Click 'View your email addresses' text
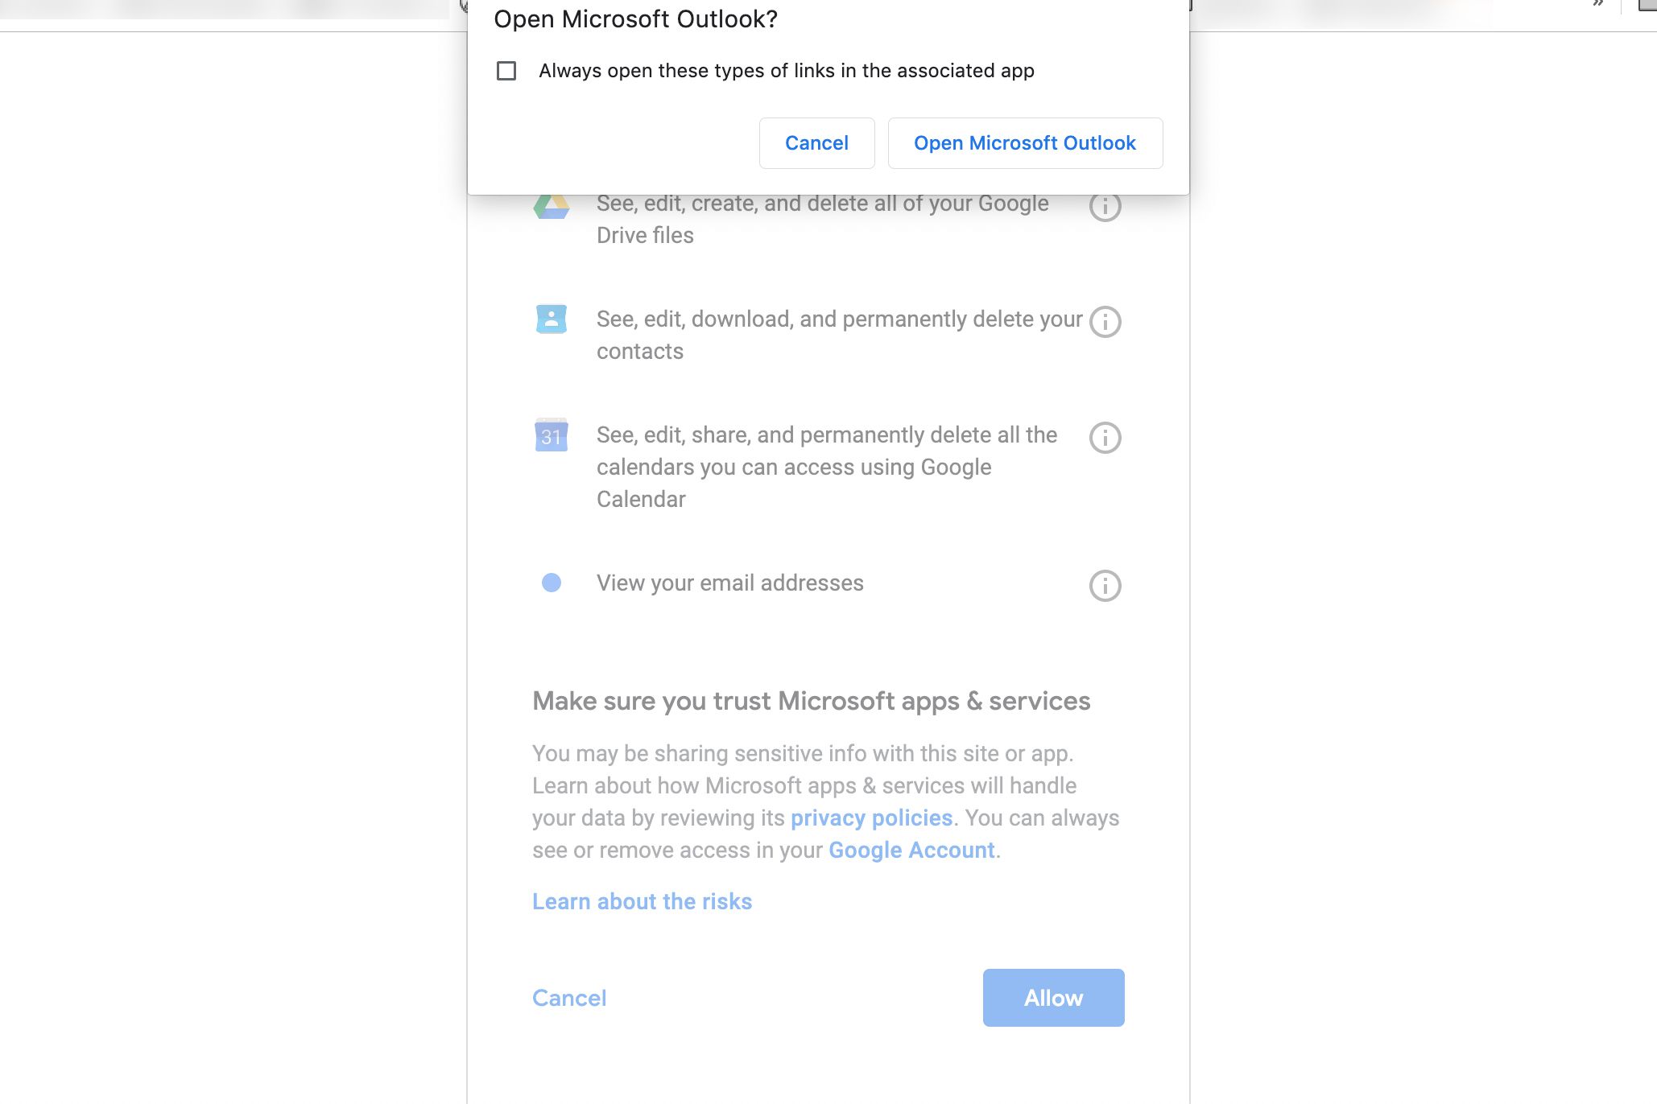The image size is (1657, 1104). (729, 583)
